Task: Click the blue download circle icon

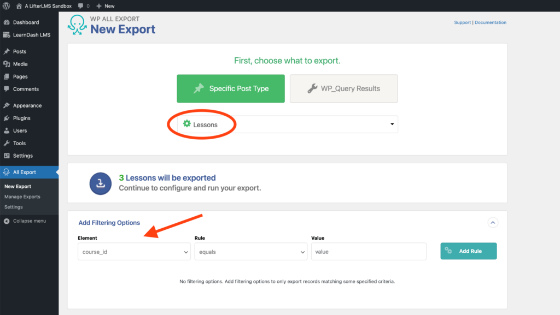Action: point(101,183)
